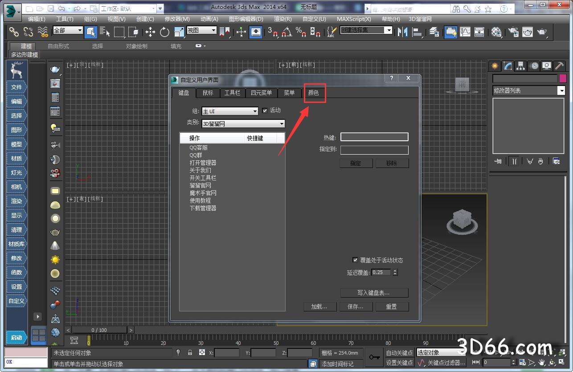Click the 材质库 sidebar button

(16, 244)
